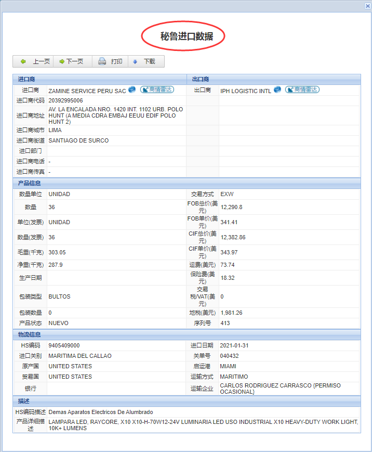Select the 描述 section header
Viewport: 372px width, 452px height.
[23, 401]
